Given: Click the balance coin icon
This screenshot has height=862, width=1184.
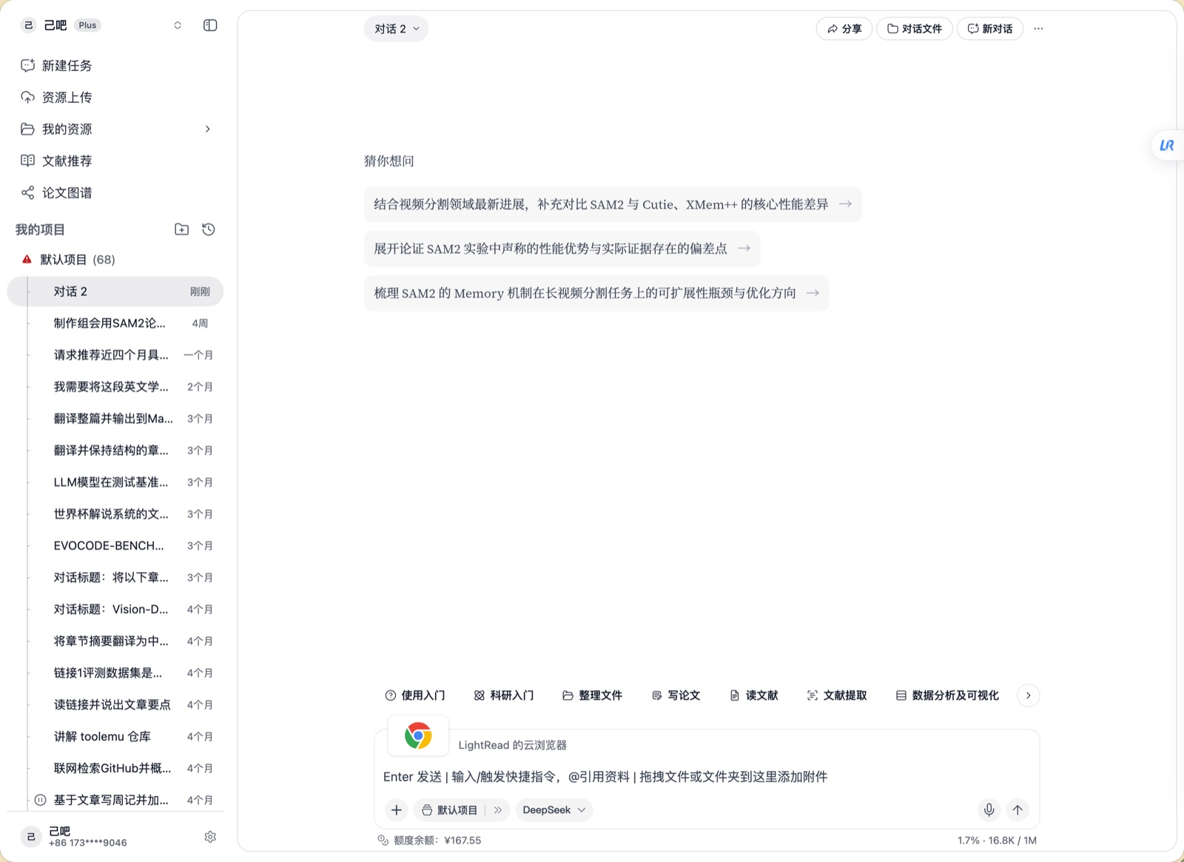Looking at the screenshot, I should click(x=383, y=840).
